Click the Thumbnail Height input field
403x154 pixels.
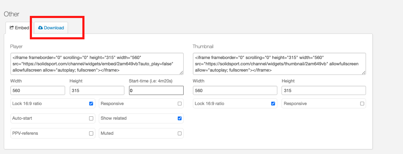pyautogui.click(x=324, y=90)
